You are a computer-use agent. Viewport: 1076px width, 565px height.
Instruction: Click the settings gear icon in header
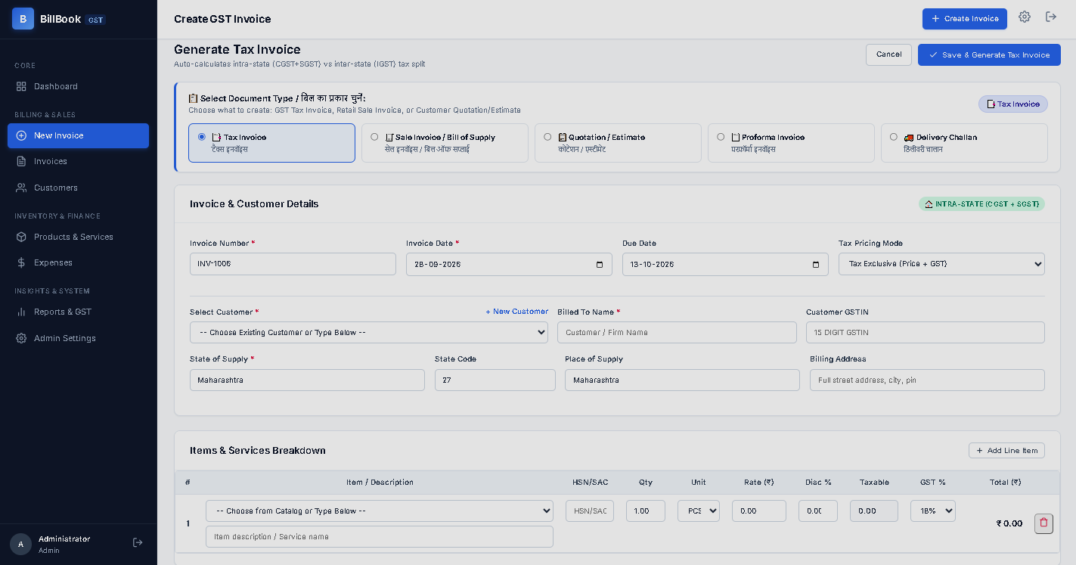tap(1025, 17)
